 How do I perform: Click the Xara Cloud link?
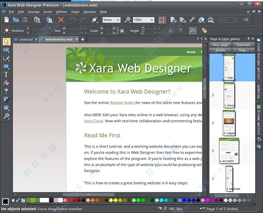pyautogui.click(x=93, y=121)
